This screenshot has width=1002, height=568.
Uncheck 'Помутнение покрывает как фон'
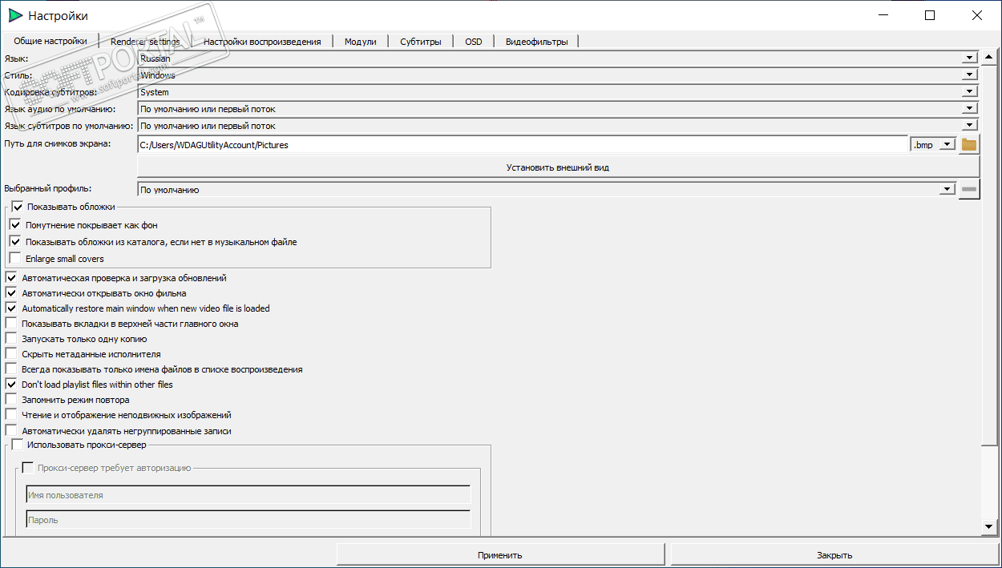pos(14,225)
